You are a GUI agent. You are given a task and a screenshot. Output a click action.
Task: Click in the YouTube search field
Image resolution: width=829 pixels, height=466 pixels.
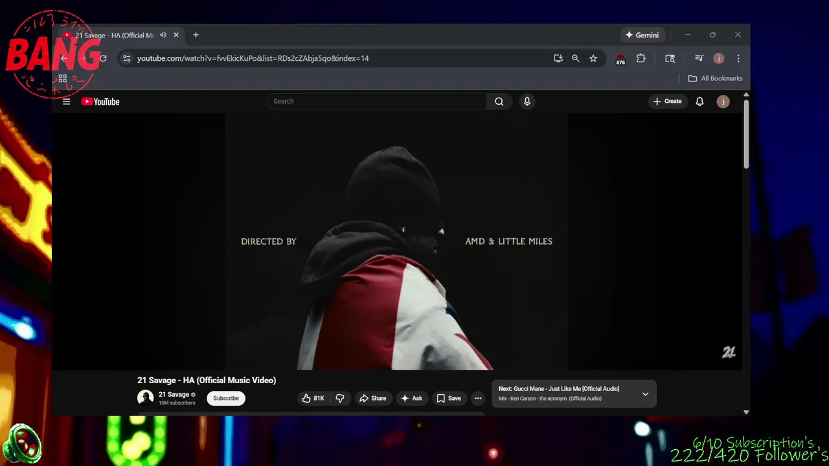tap(376, 101)
